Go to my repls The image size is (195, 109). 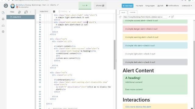coord(139,6)
